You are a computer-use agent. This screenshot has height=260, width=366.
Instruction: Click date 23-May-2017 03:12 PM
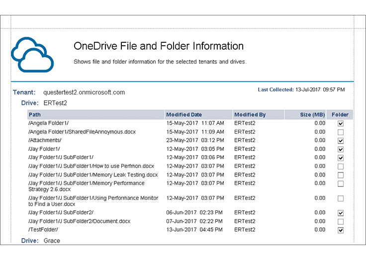[195, 140]
